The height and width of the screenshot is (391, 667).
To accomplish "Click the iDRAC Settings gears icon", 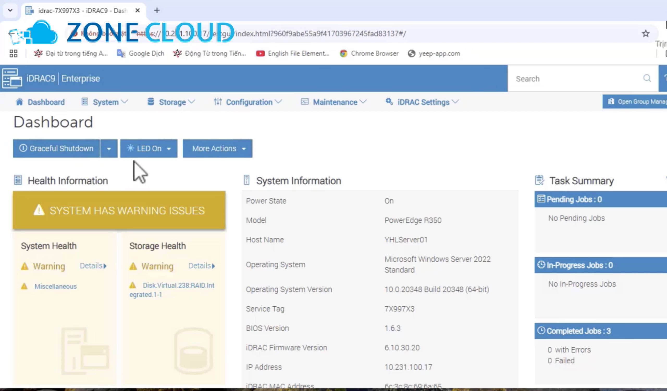I will pyautogui.click(x=389, y=101).
